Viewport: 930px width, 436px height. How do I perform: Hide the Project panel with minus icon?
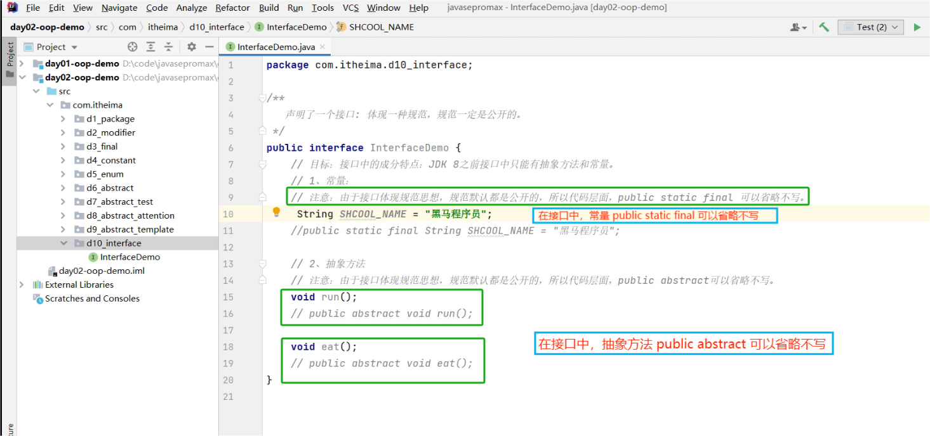tap(209, 47)
